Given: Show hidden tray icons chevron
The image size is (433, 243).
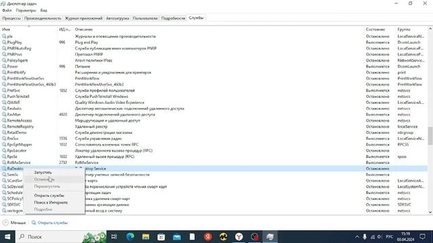Looking at the screenshot, I should click(x=357, y=237).
